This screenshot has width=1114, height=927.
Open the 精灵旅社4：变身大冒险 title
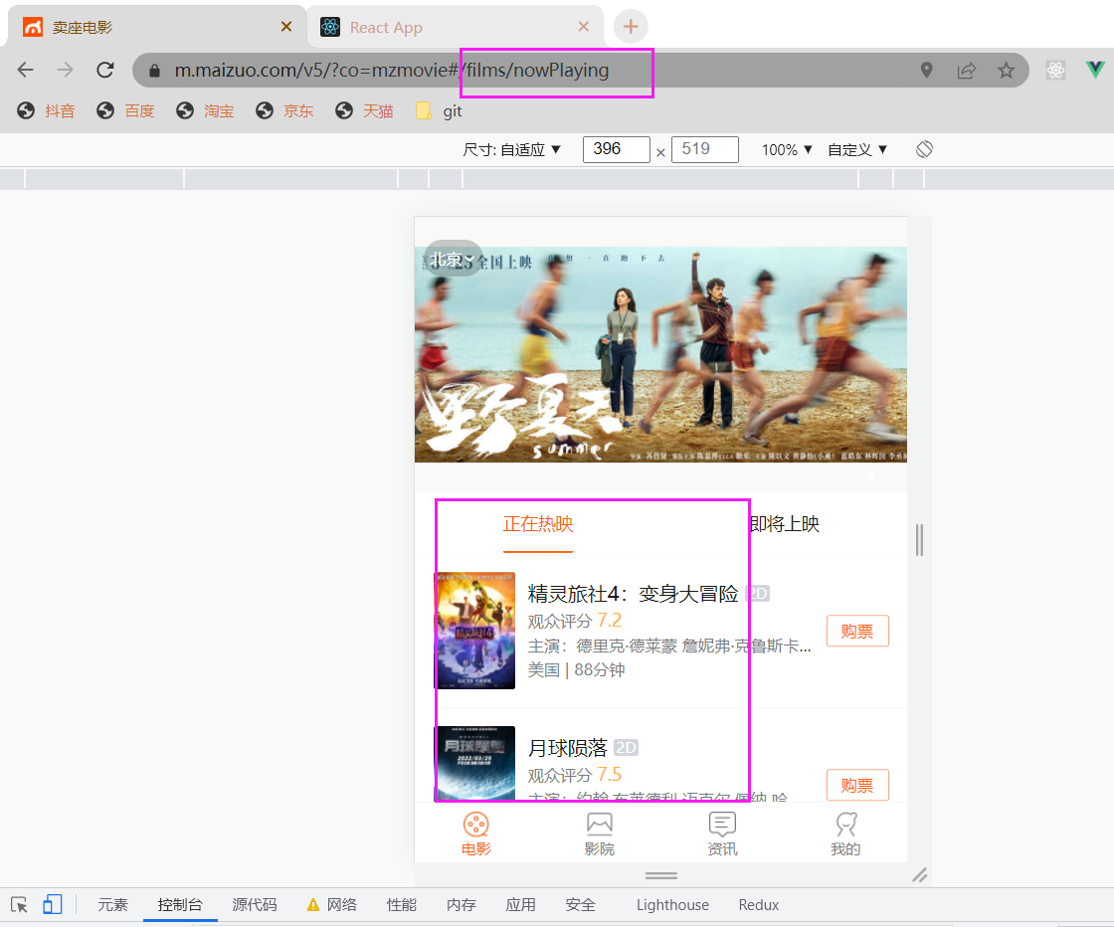633,593
